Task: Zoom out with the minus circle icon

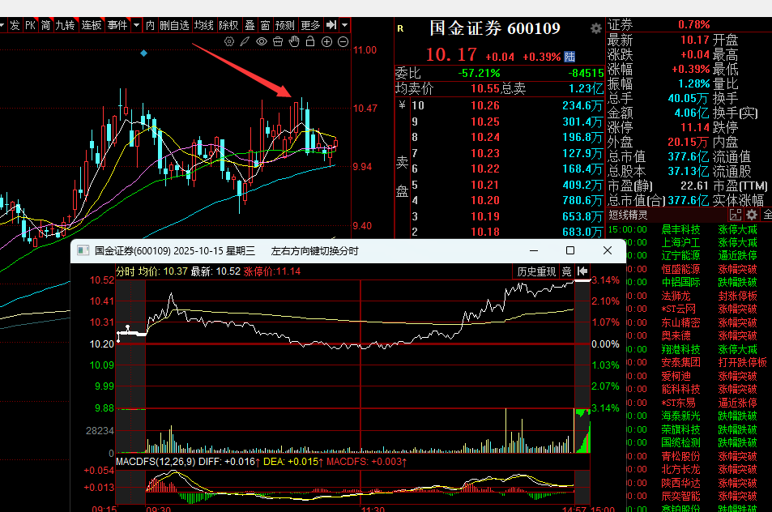Action: click(343, 42)
